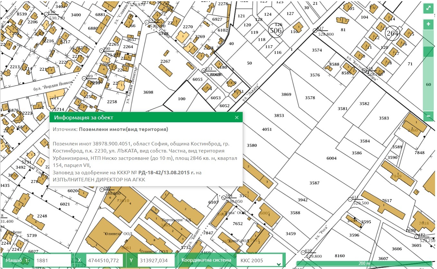Image resolution: width=437 pixels, height=269 pixels.
Task: Focus the X coordinate field
Action: [x=105, y=260]
